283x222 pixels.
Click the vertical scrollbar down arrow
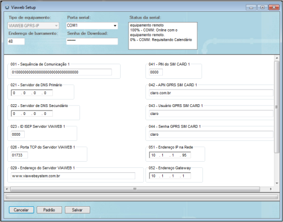pyautogui.click(x=277, y=183)
